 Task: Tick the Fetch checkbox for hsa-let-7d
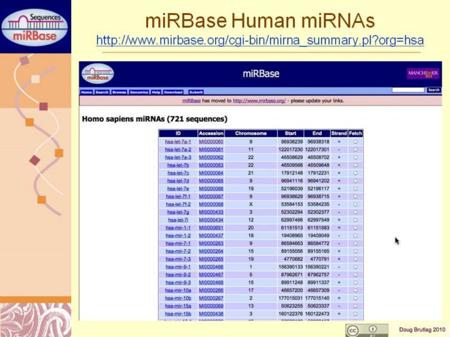coord(355,180)
